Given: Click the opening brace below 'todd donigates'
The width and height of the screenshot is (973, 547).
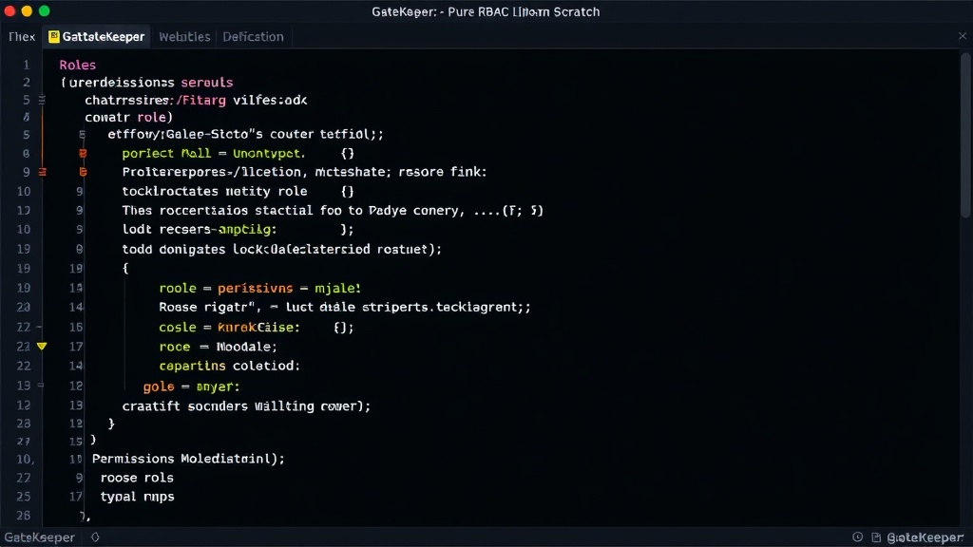Looking at the screenshot, I should pos(125,269).
